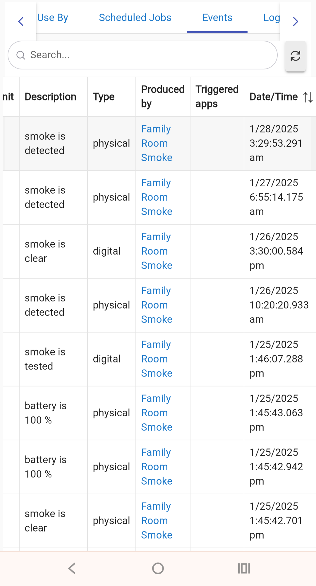Open Family Room Smoke link on 1/28/2025 row

pos(157,143)
